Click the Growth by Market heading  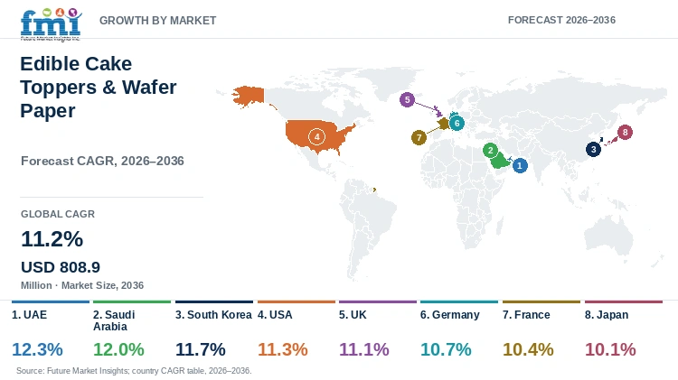tap(158, 20)
